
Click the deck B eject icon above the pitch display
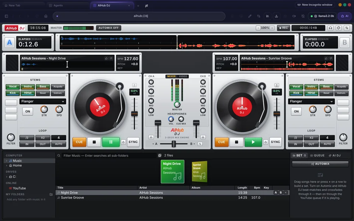[x=277, y=85]
